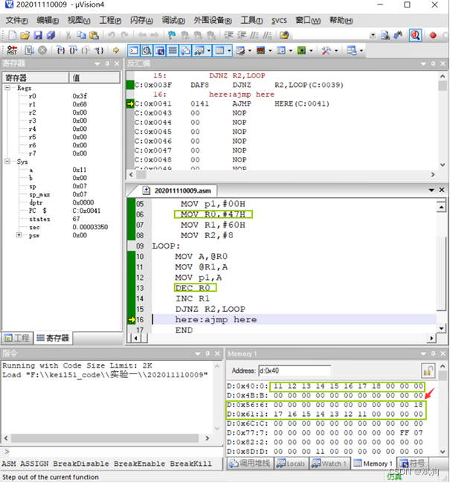450x483 pixels.
Task: Open a file using the folder icon
Action: pos(25,35)
